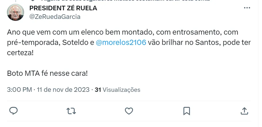The width and height of the screenshot is (262, 127).
Task: Click the line 'Boto MTA fé nesse cara!'
Action: click(47, 73)
